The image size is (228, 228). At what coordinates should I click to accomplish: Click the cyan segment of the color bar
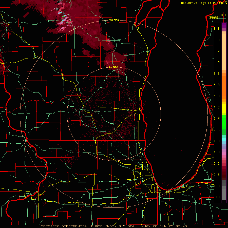224,139
